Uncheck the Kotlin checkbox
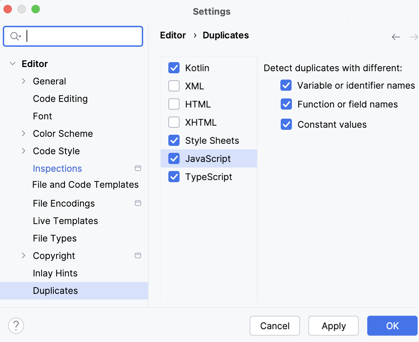 pyautogui.click(x=174, y=68)
